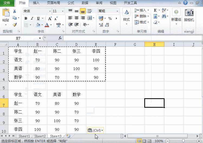The image size is (203, 143).
Task: Switch to Insert (插入) tab
Action: (x=36, y=3)
